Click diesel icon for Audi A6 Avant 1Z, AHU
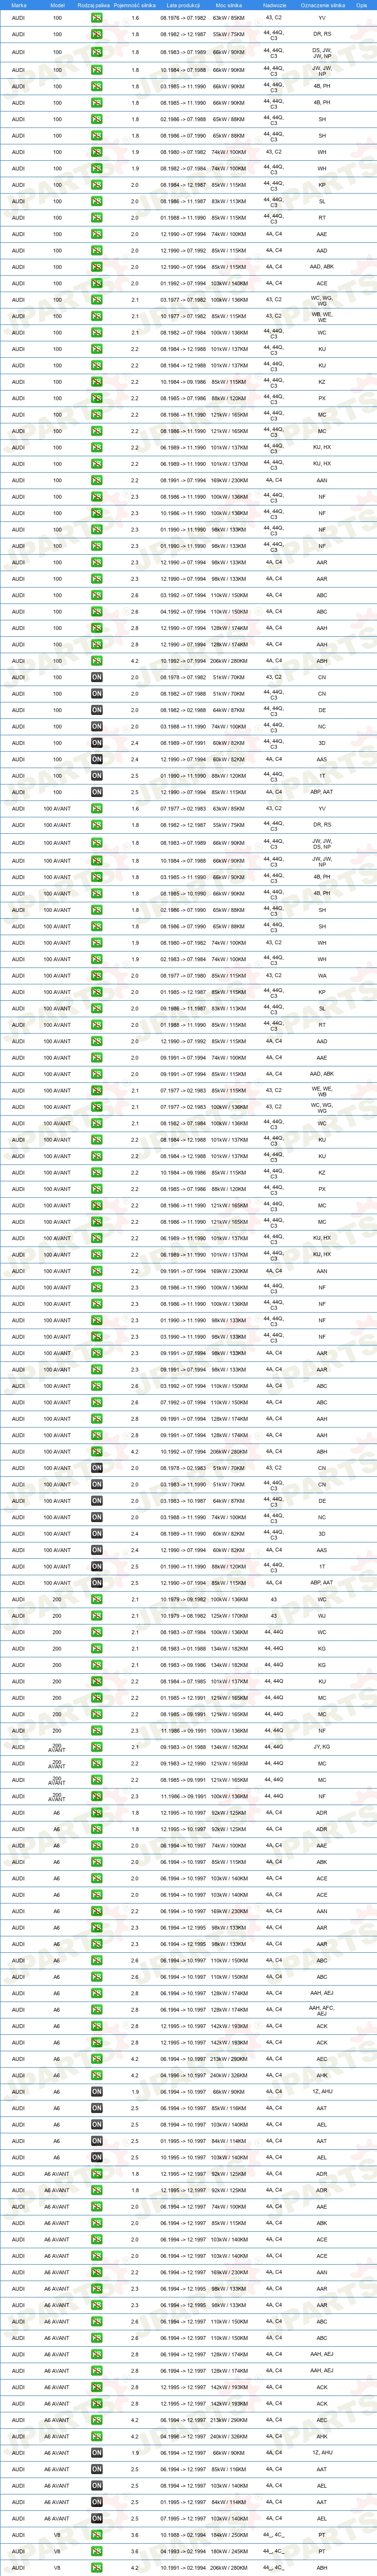 coord(97,2453)
